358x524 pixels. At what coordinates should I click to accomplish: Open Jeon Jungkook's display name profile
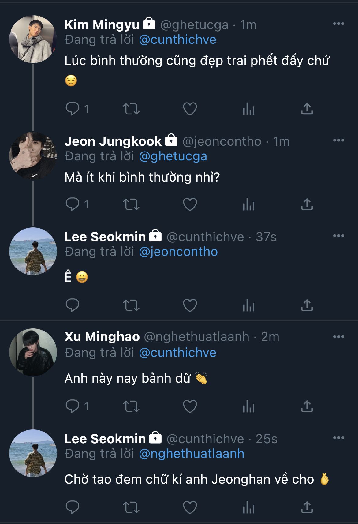113,141
